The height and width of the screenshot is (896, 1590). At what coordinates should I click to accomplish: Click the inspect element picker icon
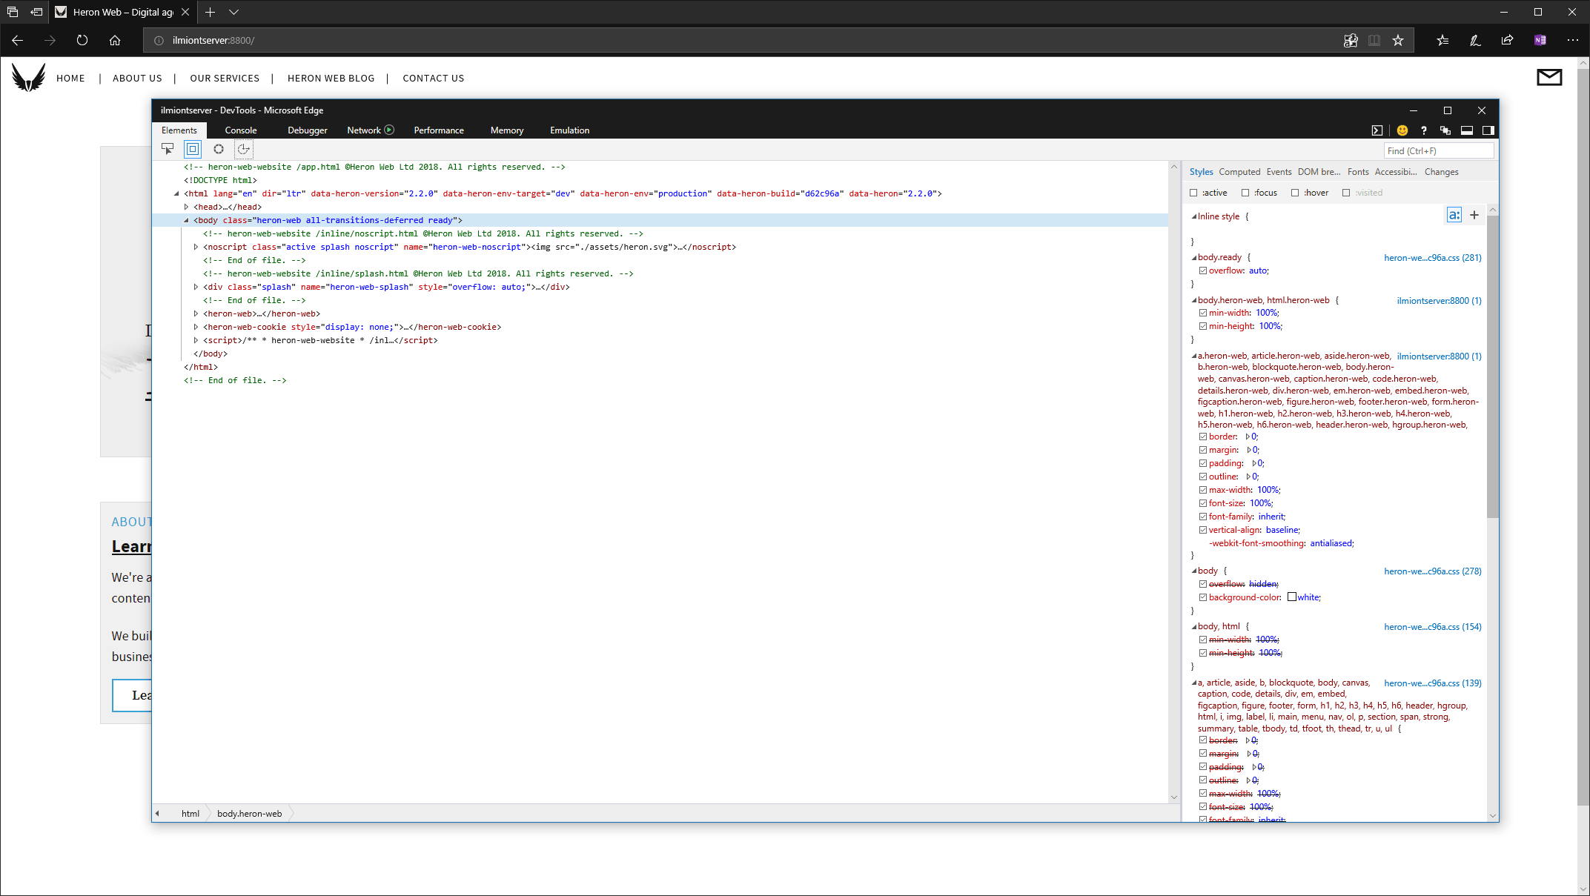167,150
